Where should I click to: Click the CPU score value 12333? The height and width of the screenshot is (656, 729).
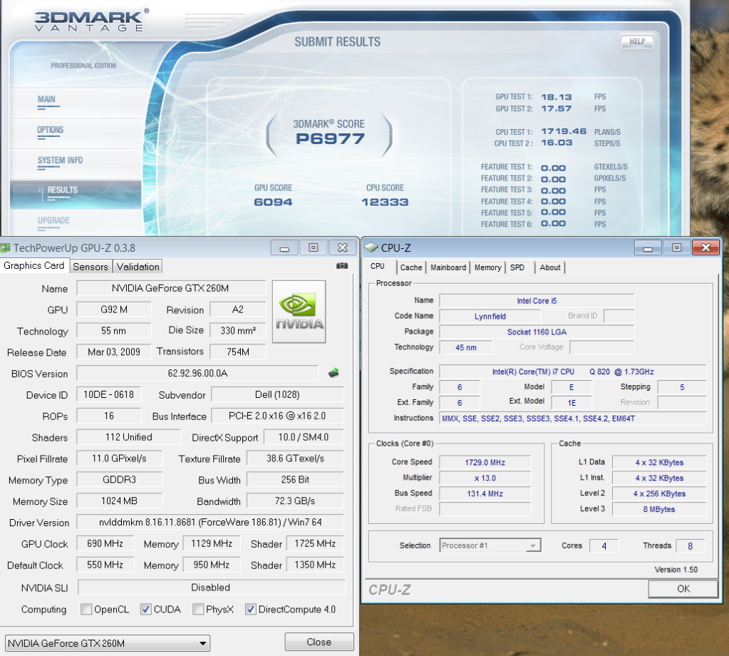(385, 202)
